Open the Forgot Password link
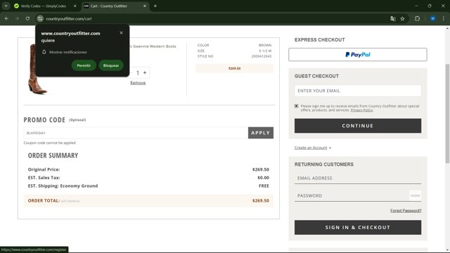Image resolution: width=450 pixels, height=253 pixels. point(406,211)
